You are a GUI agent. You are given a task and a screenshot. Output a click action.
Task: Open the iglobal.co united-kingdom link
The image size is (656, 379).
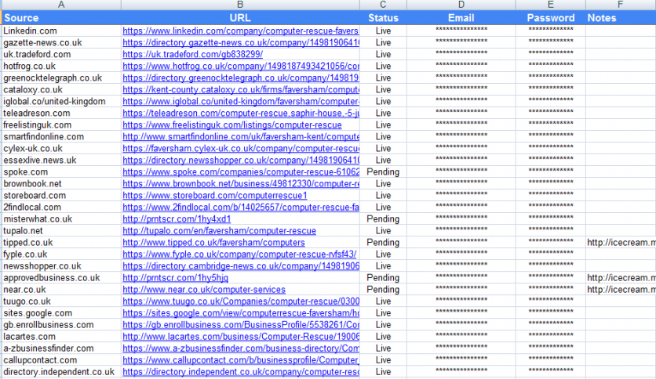241,102
